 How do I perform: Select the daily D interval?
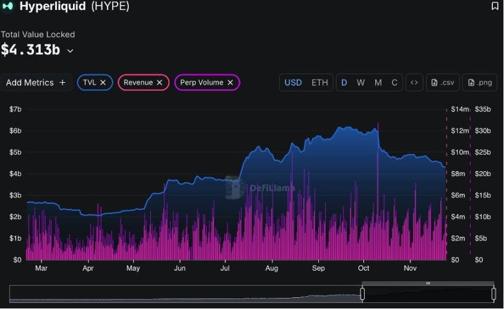pyautogui.click(x=344, y=82)
